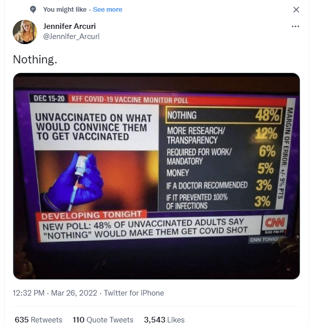Open the See more link
This screenshot has height=326, width=310.
coord(108,10)
